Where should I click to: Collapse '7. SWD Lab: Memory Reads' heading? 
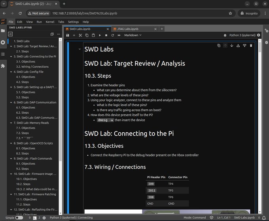coord(11,123)
